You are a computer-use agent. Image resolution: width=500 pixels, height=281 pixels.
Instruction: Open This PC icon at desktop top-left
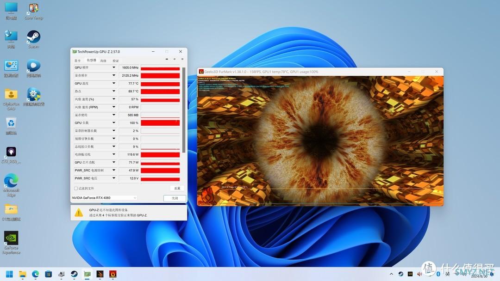pos(11,12)
